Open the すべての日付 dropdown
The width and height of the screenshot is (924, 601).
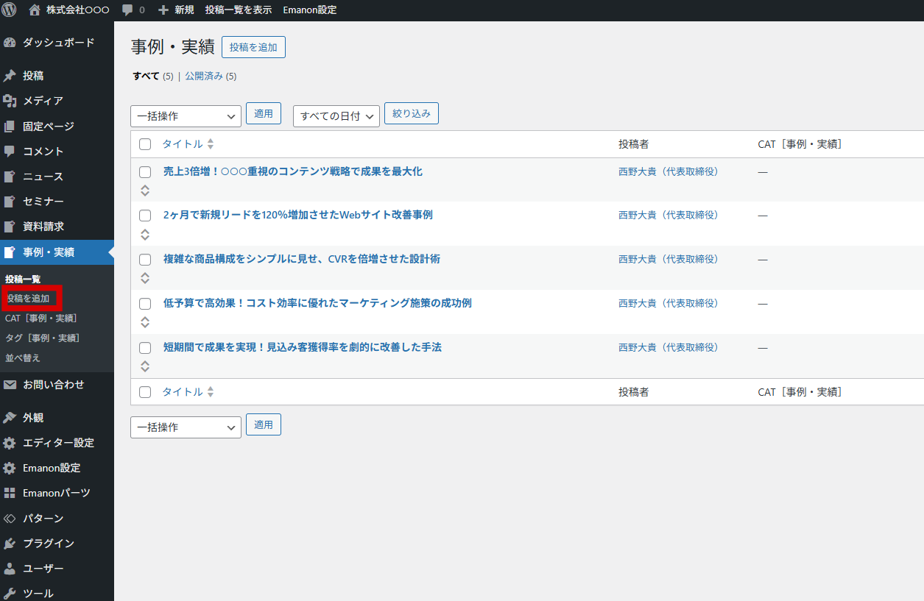[x=336, y=116]
